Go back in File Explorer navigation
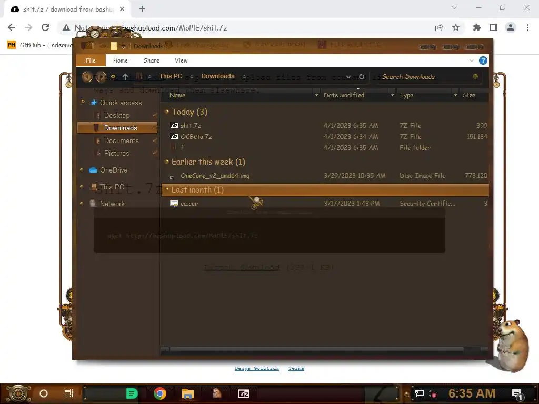Viewport: 539px width, 404px height. 87,76
